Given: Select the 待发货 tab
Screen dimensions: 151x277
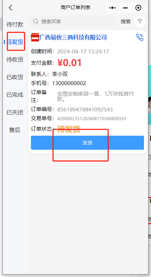Looking at the screenshot, I should [15, 42].
